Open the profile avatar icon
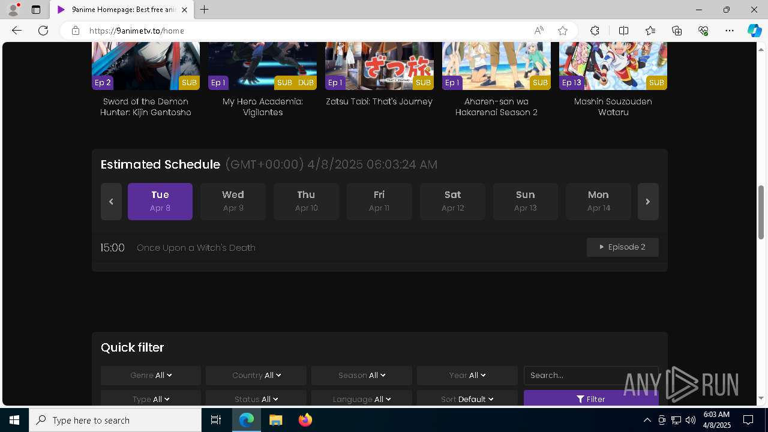 [x=13, y=10]
